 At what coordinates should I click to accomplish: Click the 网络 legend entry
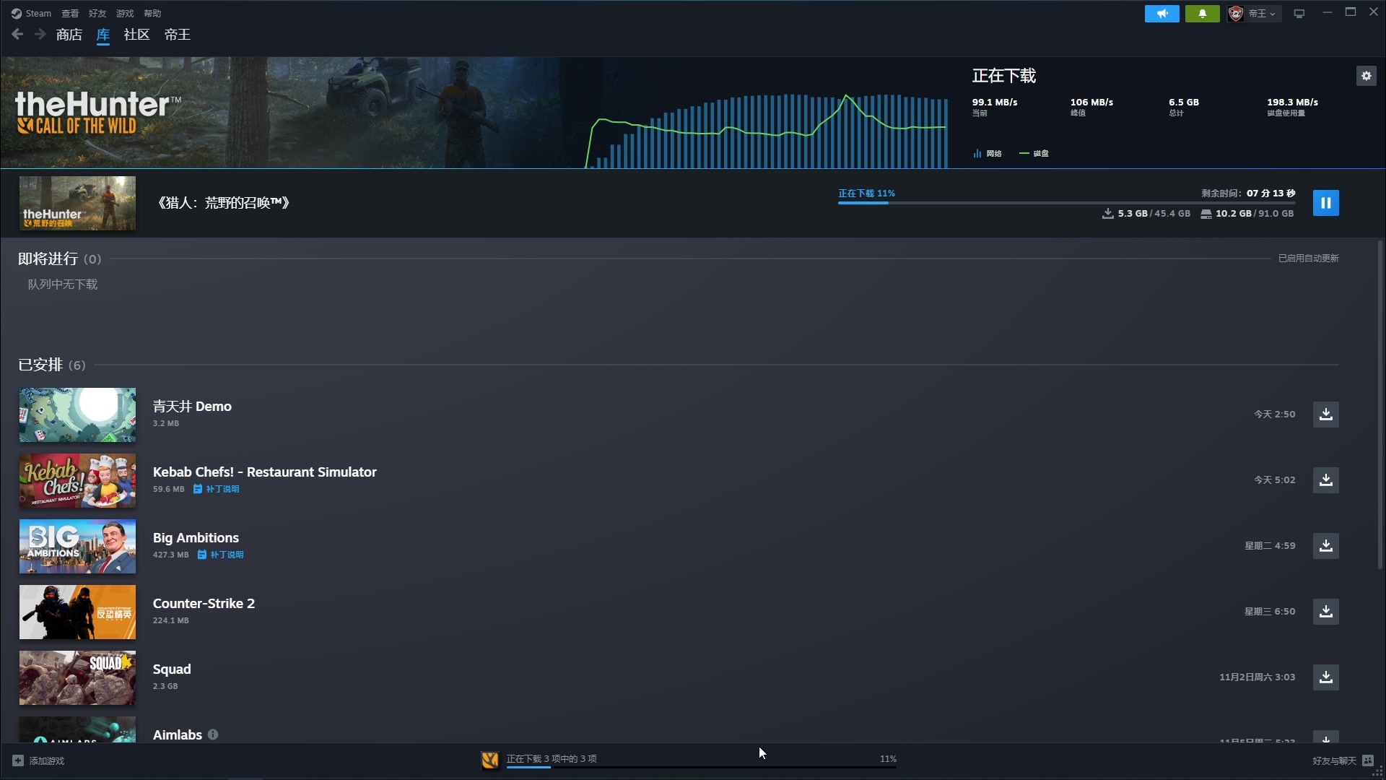point(987,153)
